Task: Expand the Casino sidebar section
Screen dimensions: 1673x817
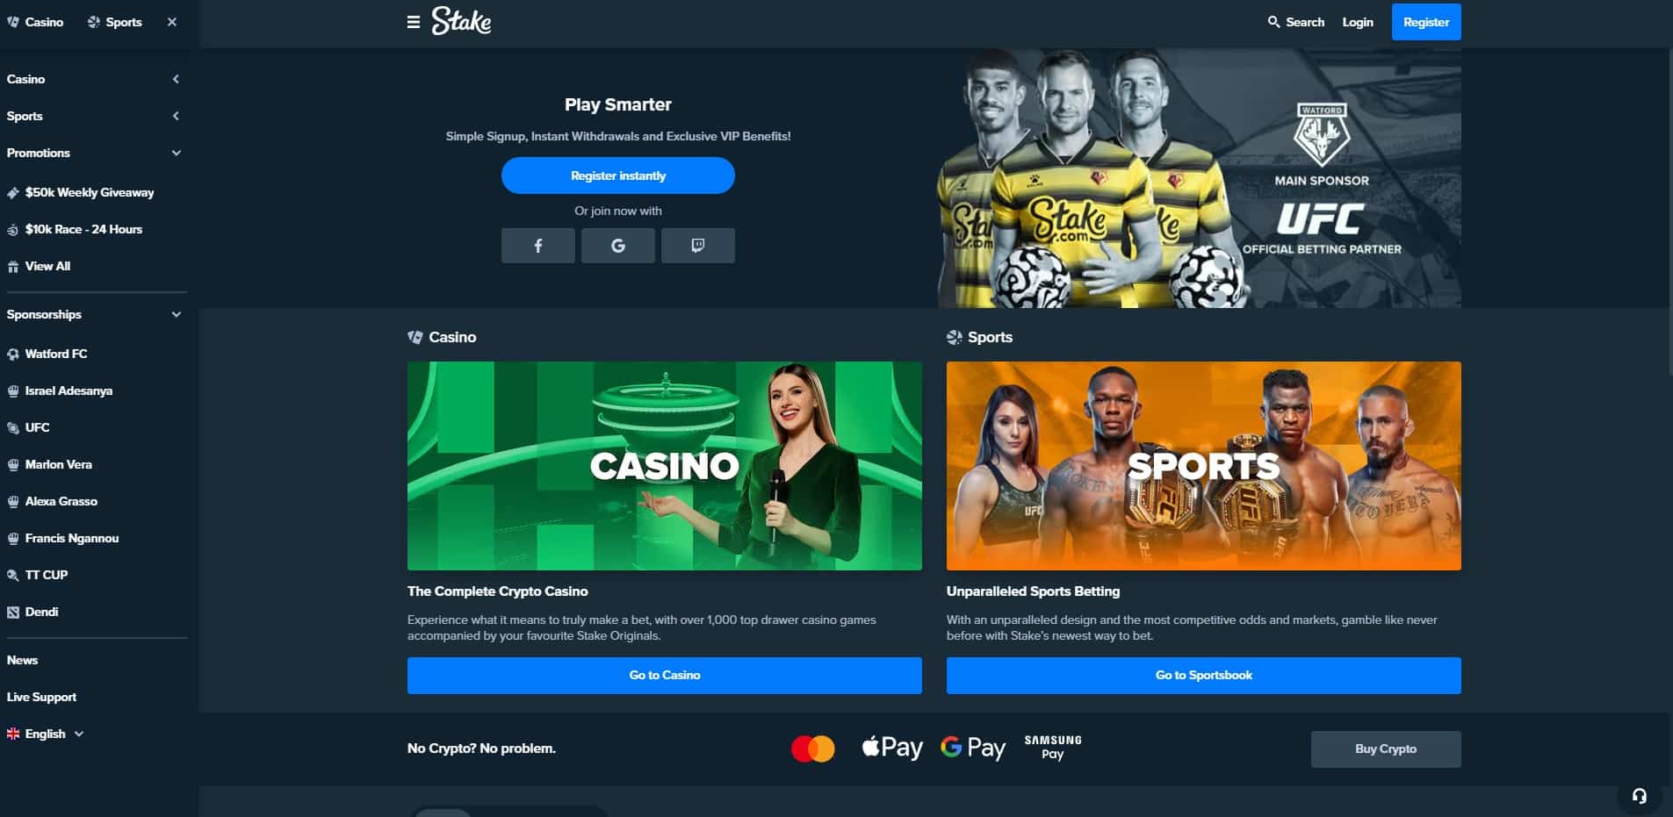Action: pyautogui.click(x=97, y=79)
